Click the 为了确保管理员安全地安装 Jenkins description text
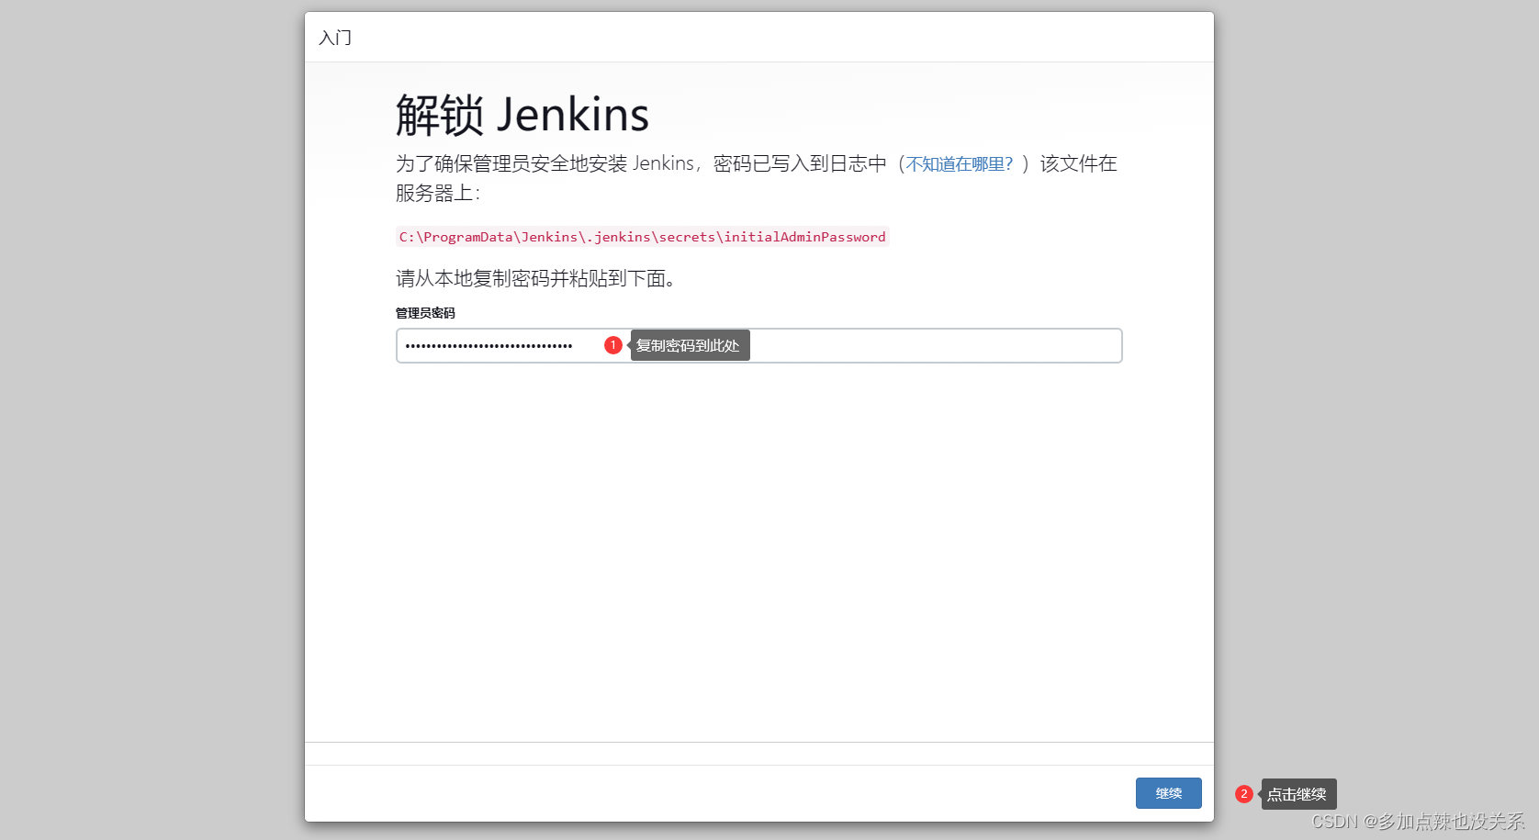The image size is (1539, 840). tap(545, 163)
